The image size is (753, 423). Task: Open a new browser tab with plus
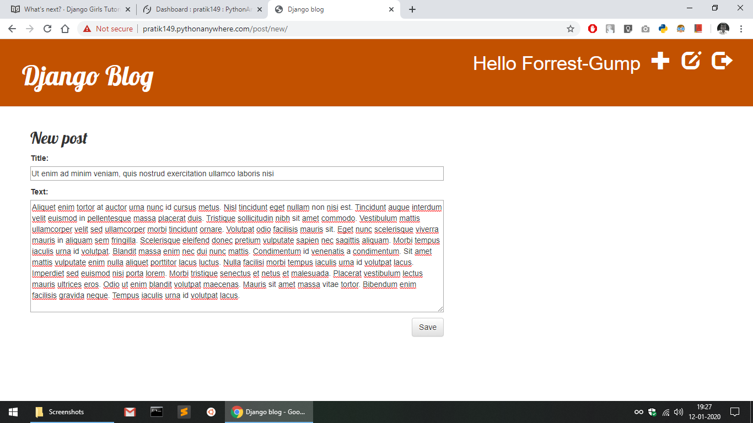412,9
